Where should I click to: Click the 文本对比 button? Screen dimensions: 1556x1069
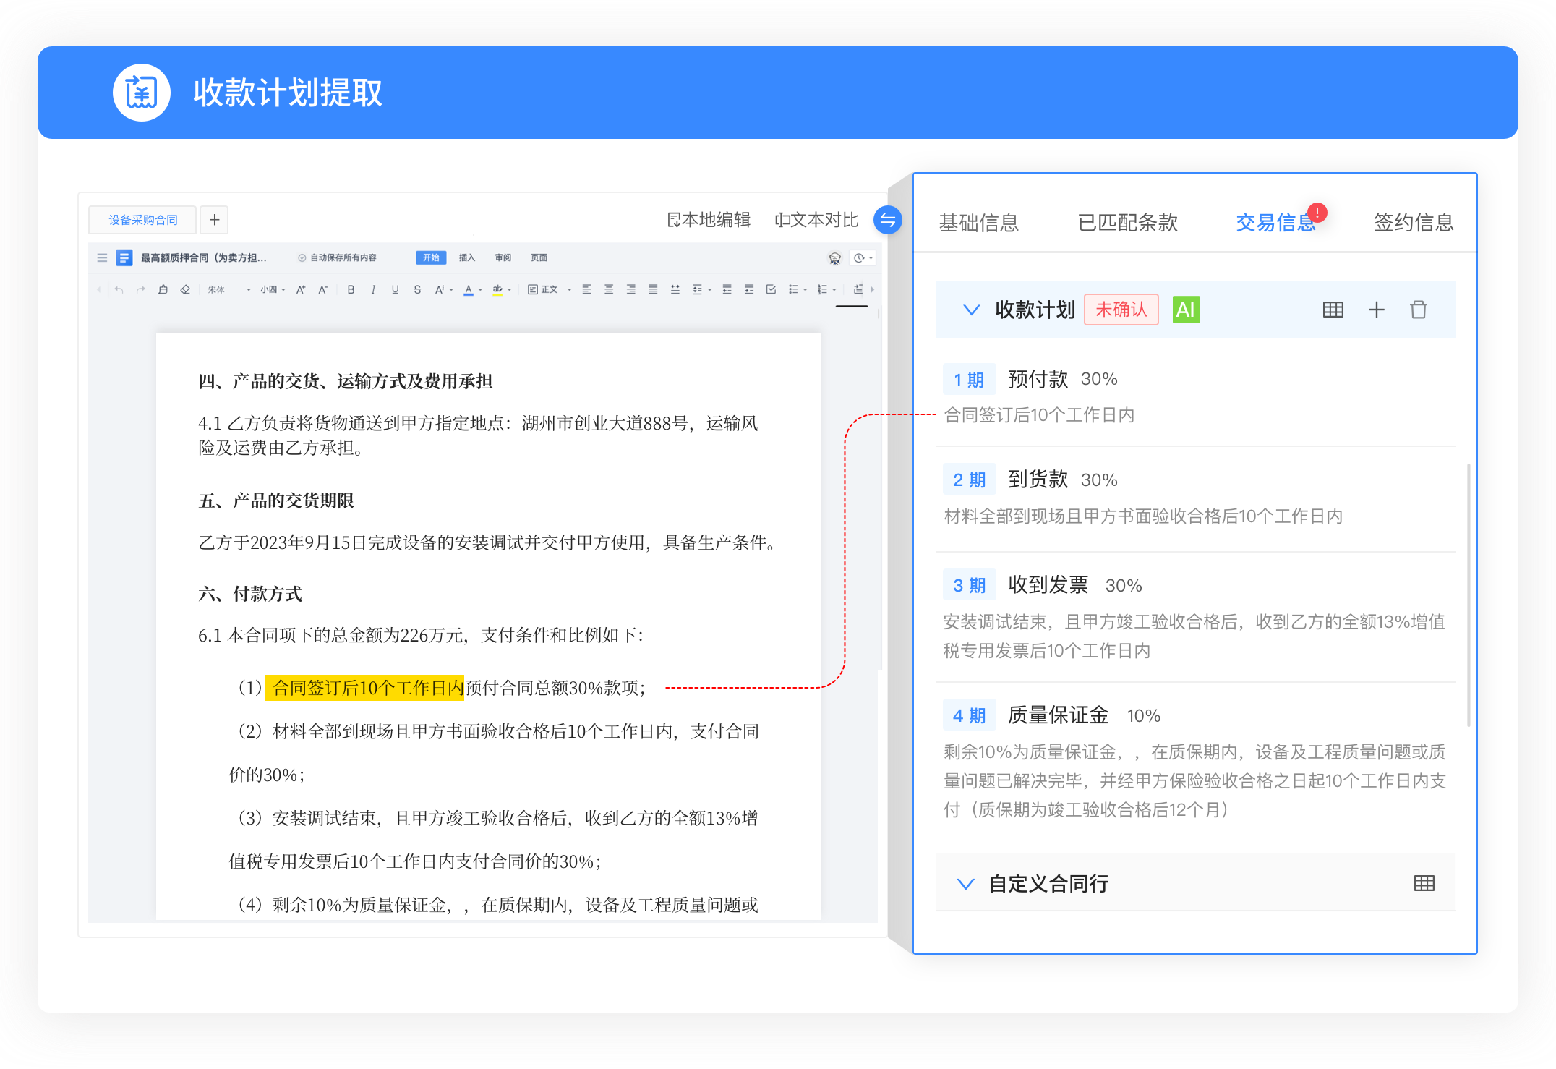[816, 220]
